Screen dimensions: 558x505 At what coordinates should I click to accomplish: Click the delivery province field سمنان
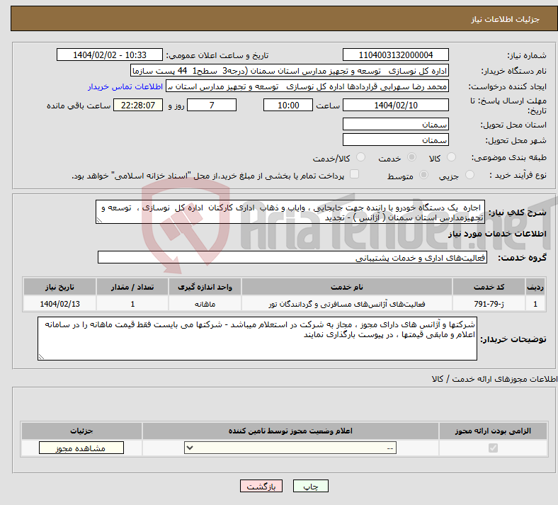point(395,124)
